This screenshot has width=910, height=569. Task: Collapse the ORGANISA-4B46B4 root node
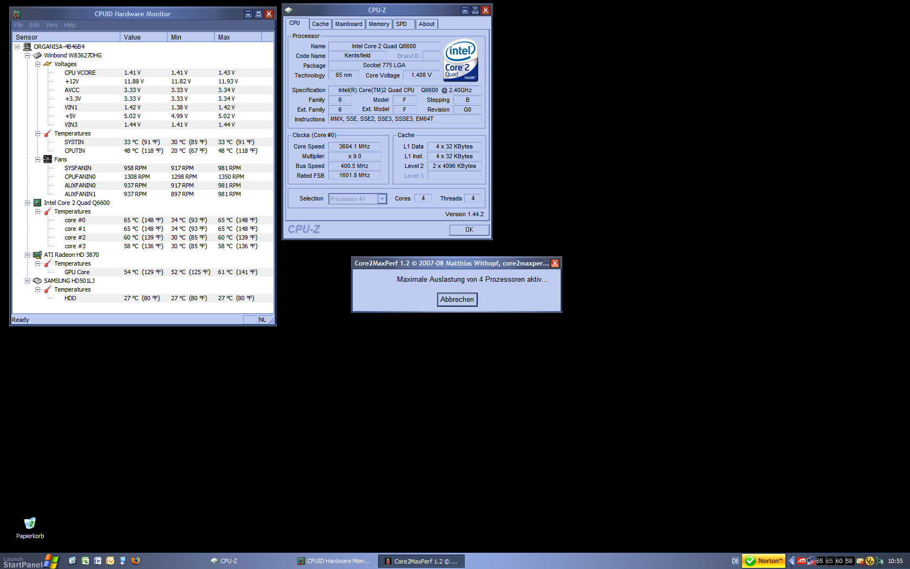click(x=17, y=47)
